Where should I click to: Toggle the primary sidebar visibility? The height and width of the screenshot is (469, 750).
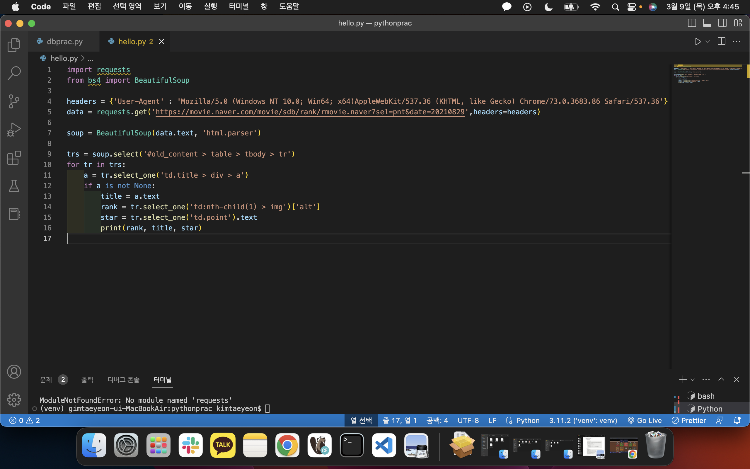pos(692,23)
